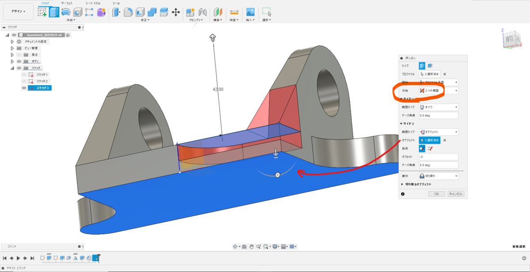Select the Measure inspect tool

[x=234, y=12]
